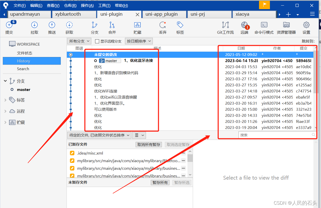This screenshot has width=321, height=208.
Task: Open the 编辑(E) menu
Action: click(36, 6)
